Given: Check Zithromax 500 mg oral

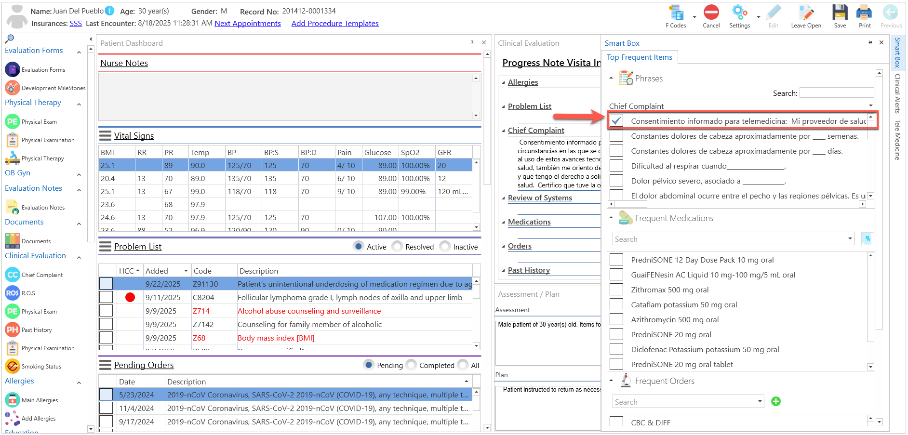Looking at the screenshot, I should (616, 290).
